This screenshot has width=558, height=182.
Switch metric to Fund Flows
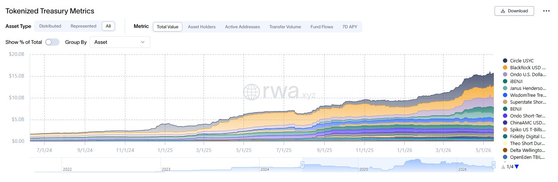[x=322, y=27]
